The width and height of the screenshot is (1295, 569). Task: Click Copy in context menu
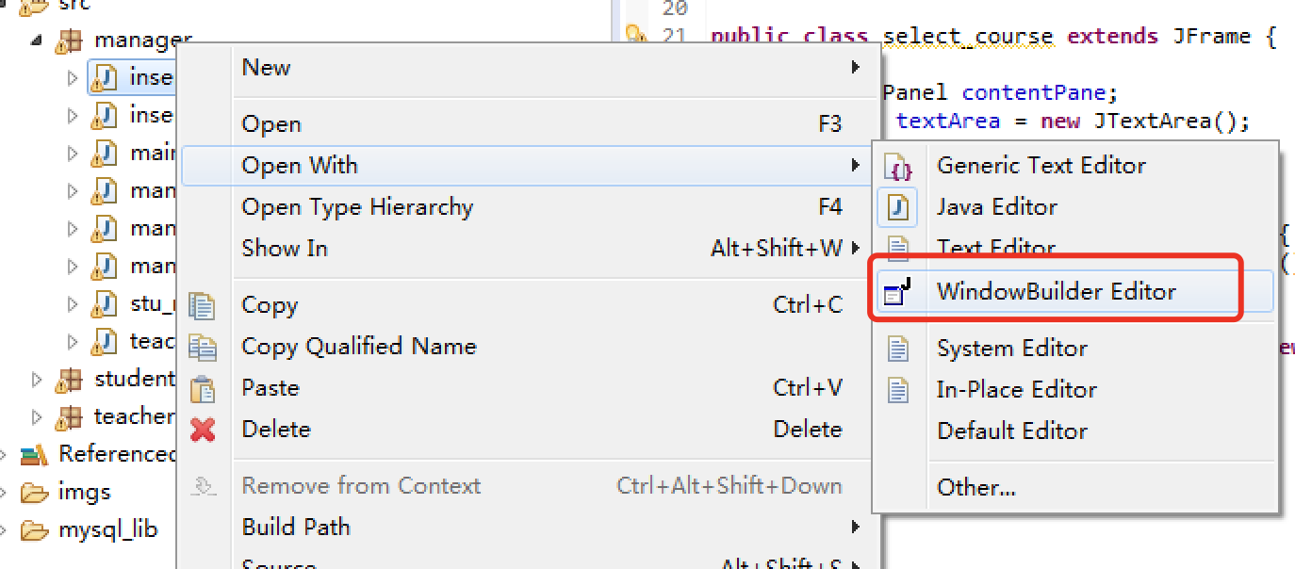coord(528,304)
